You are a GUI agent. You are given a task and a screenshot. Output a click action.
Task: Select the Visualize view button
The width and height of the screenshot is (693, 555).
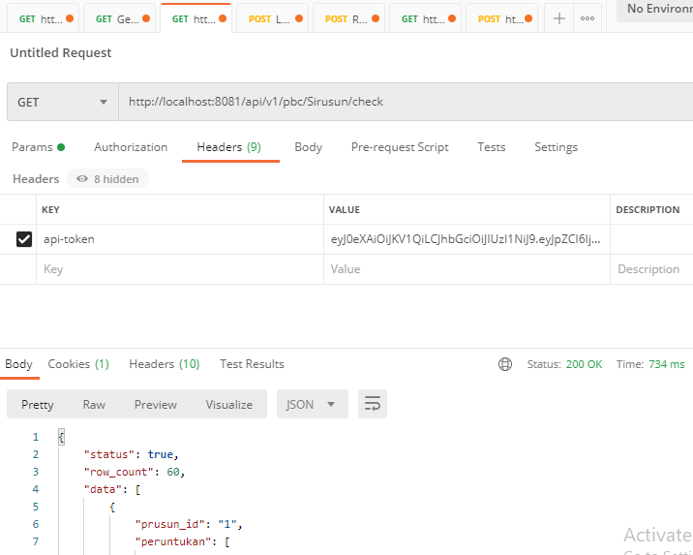[x=229, y=404]
